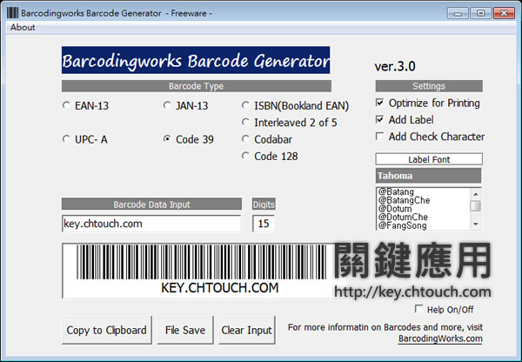Image resolution: width=522 pixels, height=362 pixels.
Task: Select Code 128 barcode type
Action: click(x=246, y=155)
